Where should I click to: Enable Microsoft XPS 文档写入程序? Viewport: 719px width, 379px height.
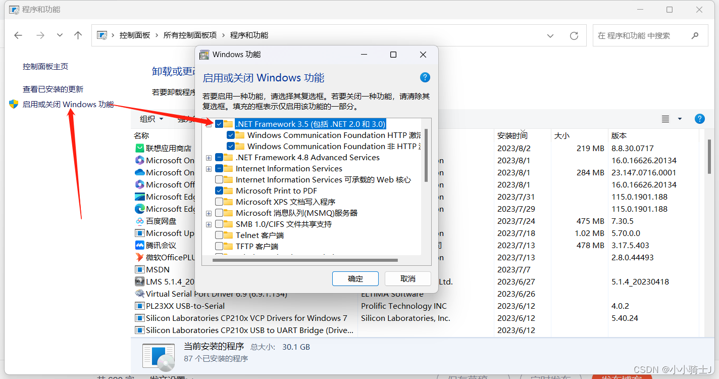pyautogui.click(x=219, y=202)
